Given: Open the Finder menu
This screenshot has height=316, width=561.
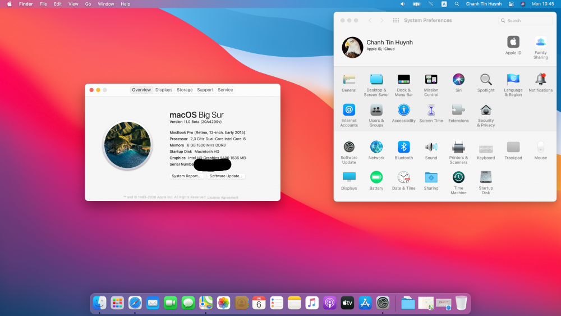Looking at the screenshot, I should pos(26,4).
